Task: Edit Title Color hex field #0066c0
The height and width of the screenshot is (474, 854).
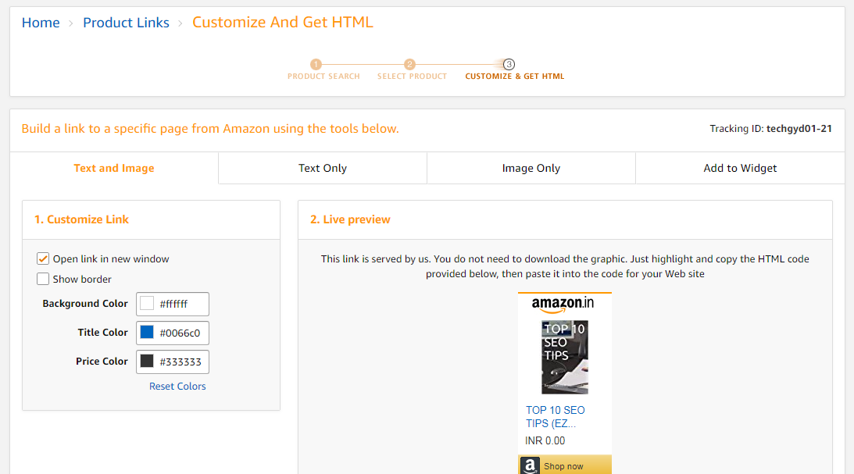Action: tap(173, 333)
